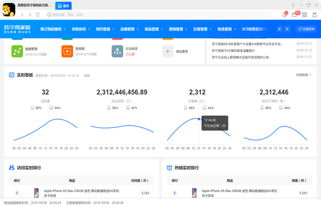Open the 苏宁云台线上联营模式 announcement
Image resolution: width=321 pixels, height=207 pixels.
240,57
